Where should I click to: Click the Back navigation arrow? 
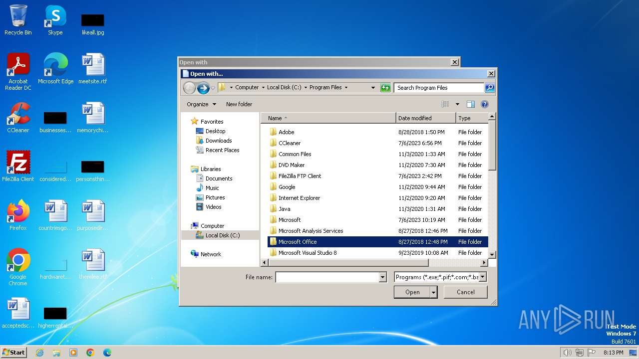click(189, 88)
